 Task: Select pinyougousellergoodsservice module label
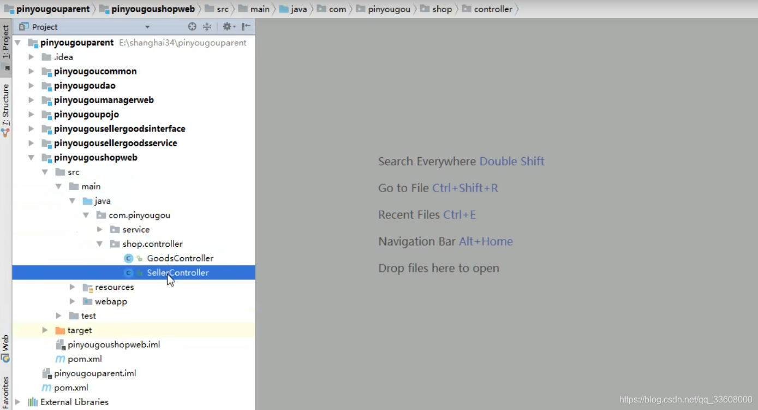point(116,143)
